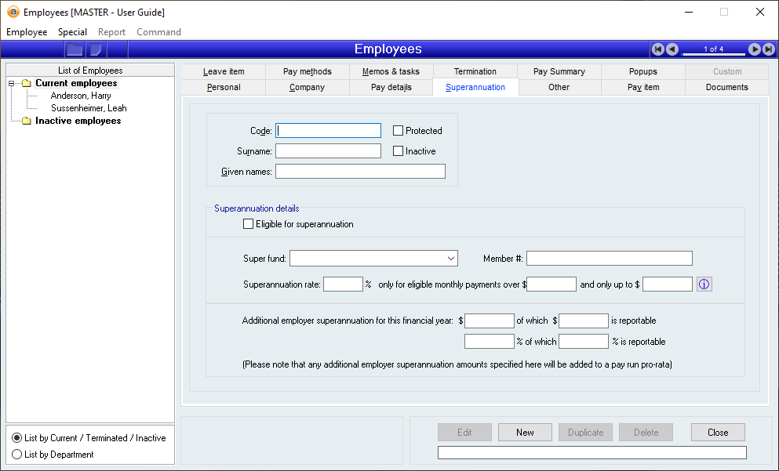Click the note page icon in the toolbar
The height and width of the screenshot is (471, 779).
pos(96,49)
